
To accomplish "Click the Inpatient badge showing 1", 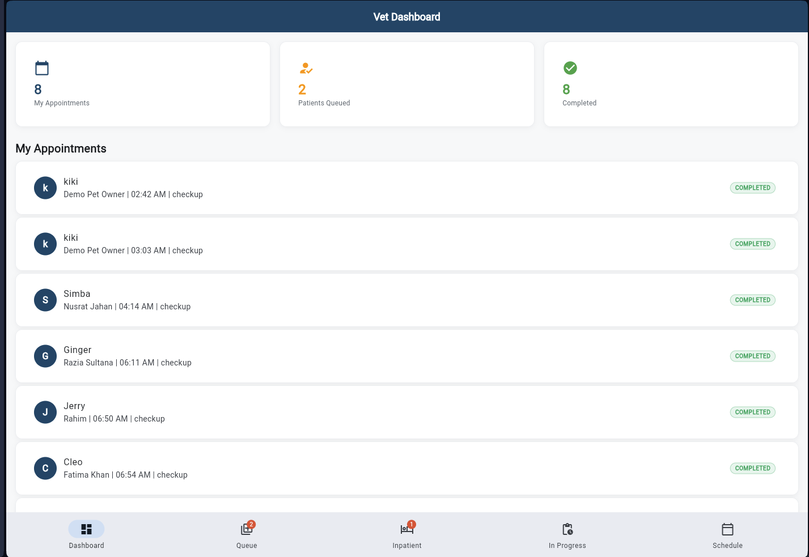I will [412, 524].
